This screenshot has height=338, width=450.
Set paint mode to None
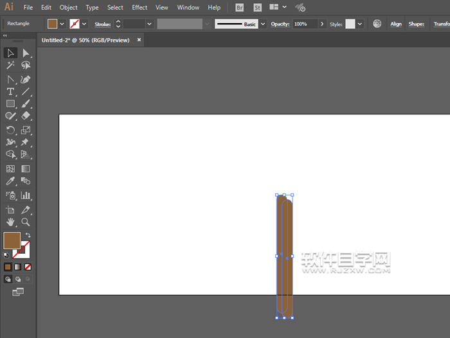(28, 267)
